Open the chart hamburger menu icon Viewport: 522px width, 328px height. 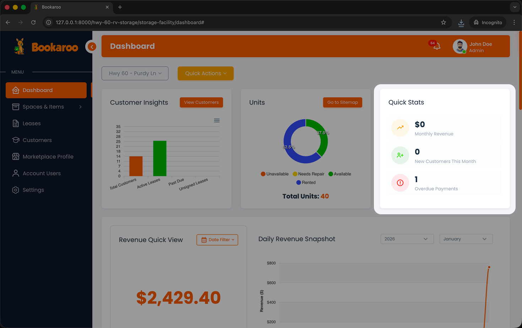point(217,120)
